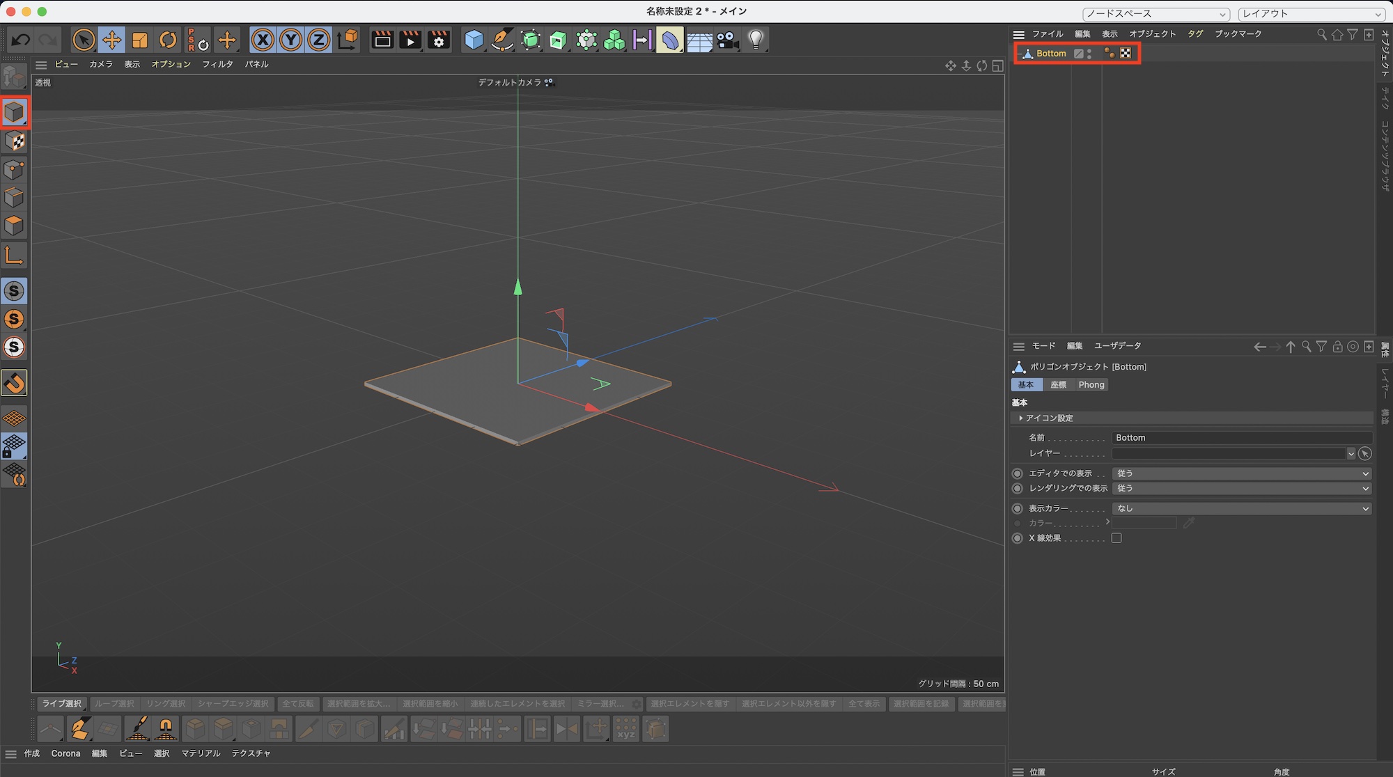Image resolution: width=1393 pixels, height=777 pixels.
Task: Click the Undo arrow icon
Action: pos(21,40)
